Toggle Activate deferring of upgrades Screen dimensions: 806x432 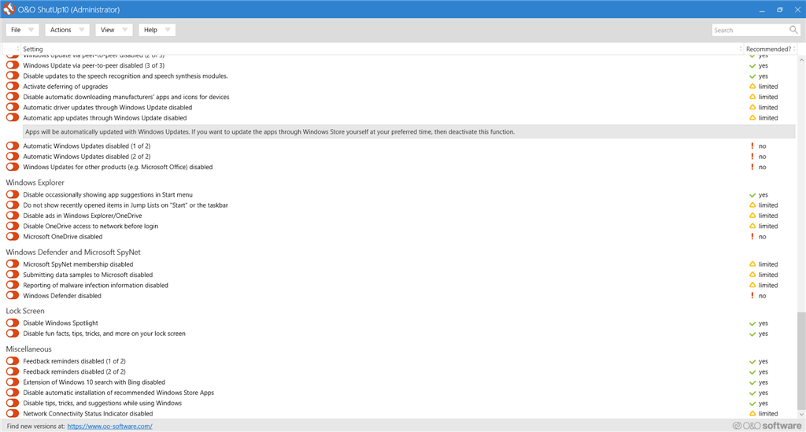tap(13, 87)
